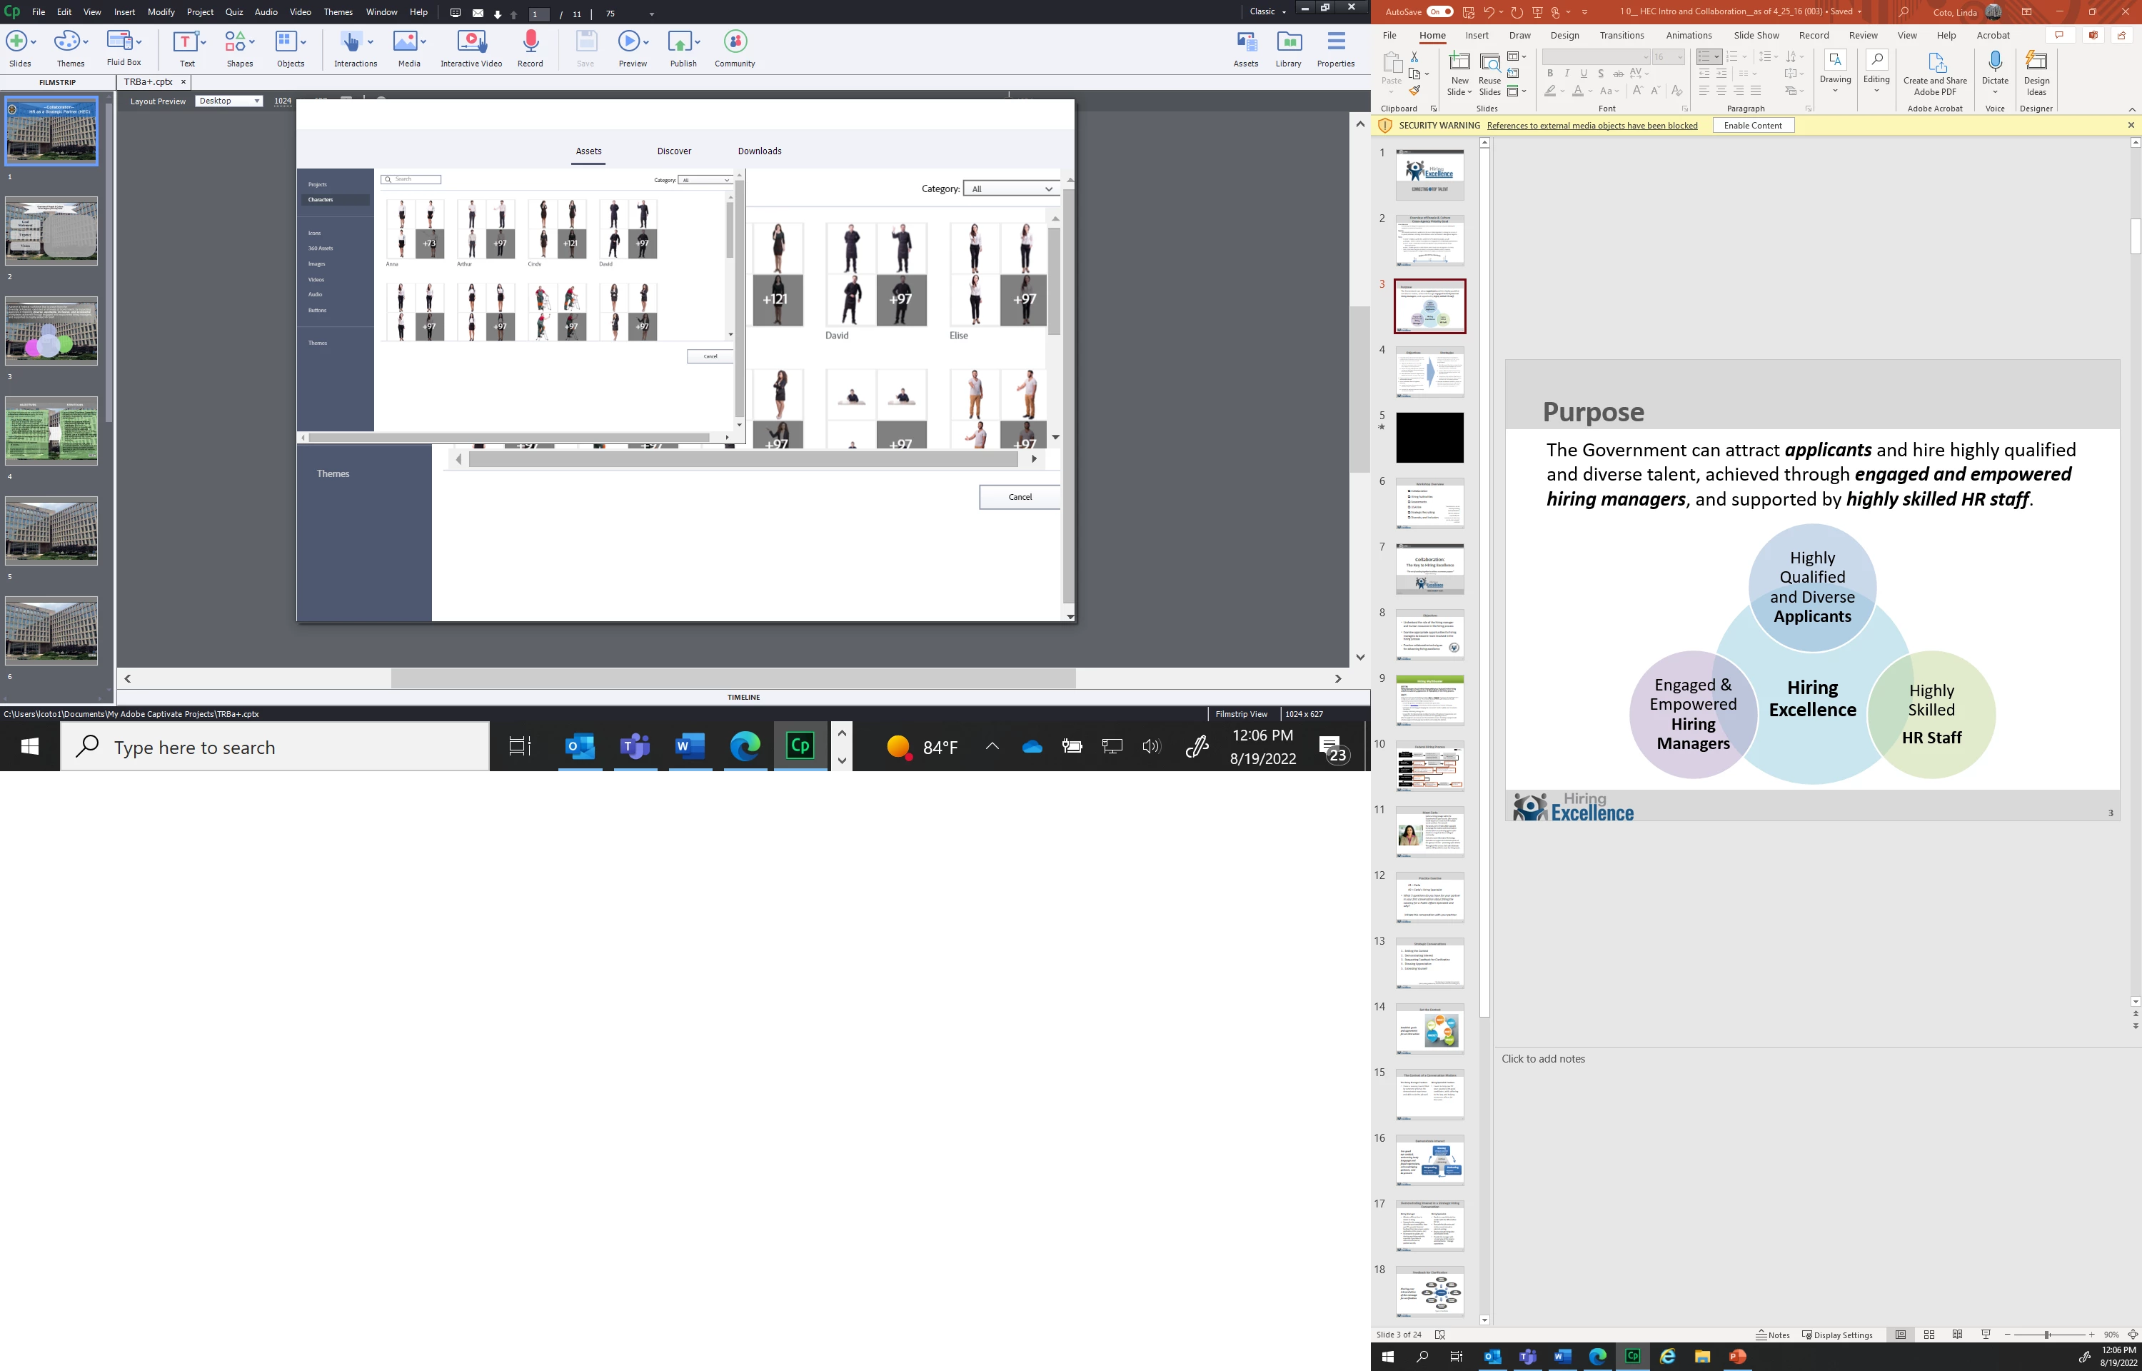
Task: Switch to the Discover tab
Action: (x=673, y=151)
